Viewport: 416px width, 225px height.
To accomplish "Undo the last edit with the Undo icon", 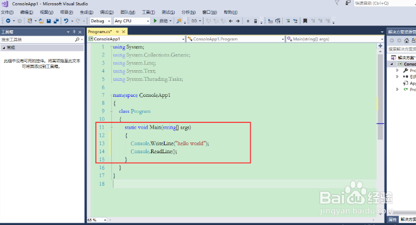I will coord(66,21).
